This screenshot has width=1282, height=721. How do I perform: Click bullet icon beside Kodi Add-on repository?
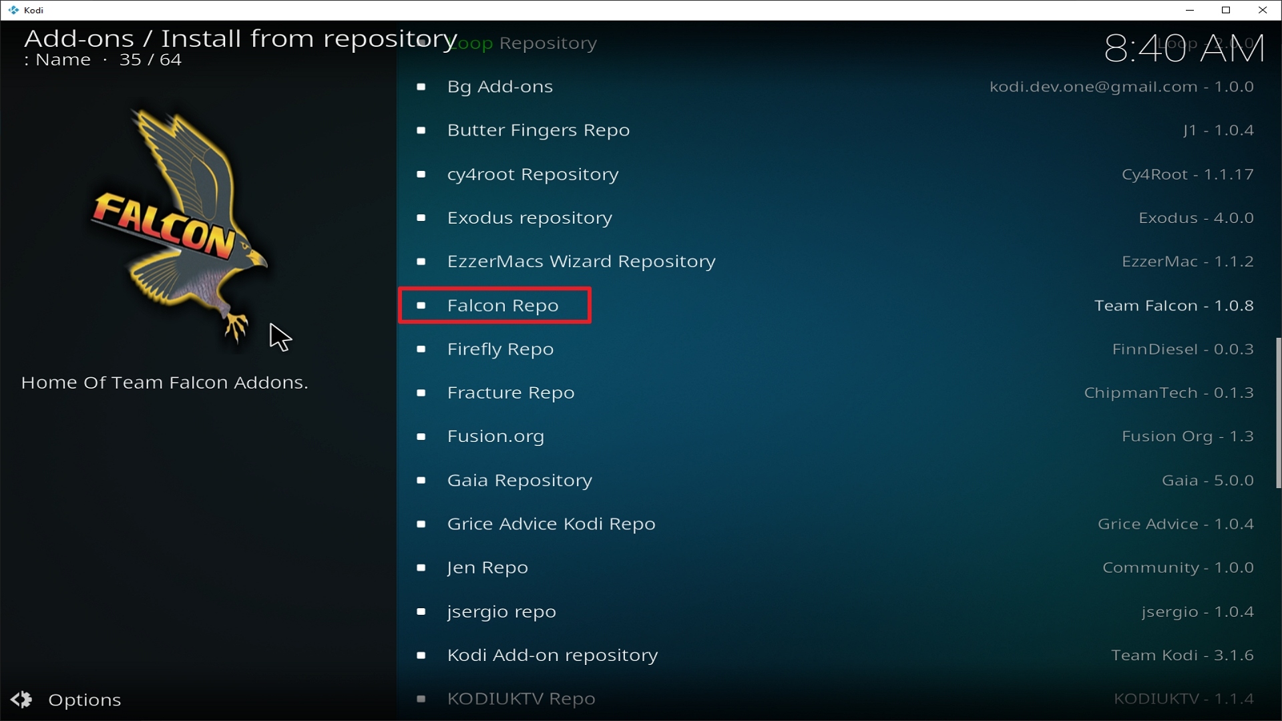click(x=421, y=655)
